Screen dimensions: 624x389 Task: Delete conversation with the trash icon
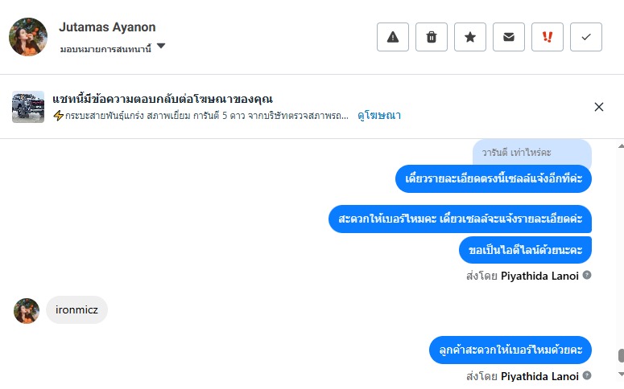[432, 37]
